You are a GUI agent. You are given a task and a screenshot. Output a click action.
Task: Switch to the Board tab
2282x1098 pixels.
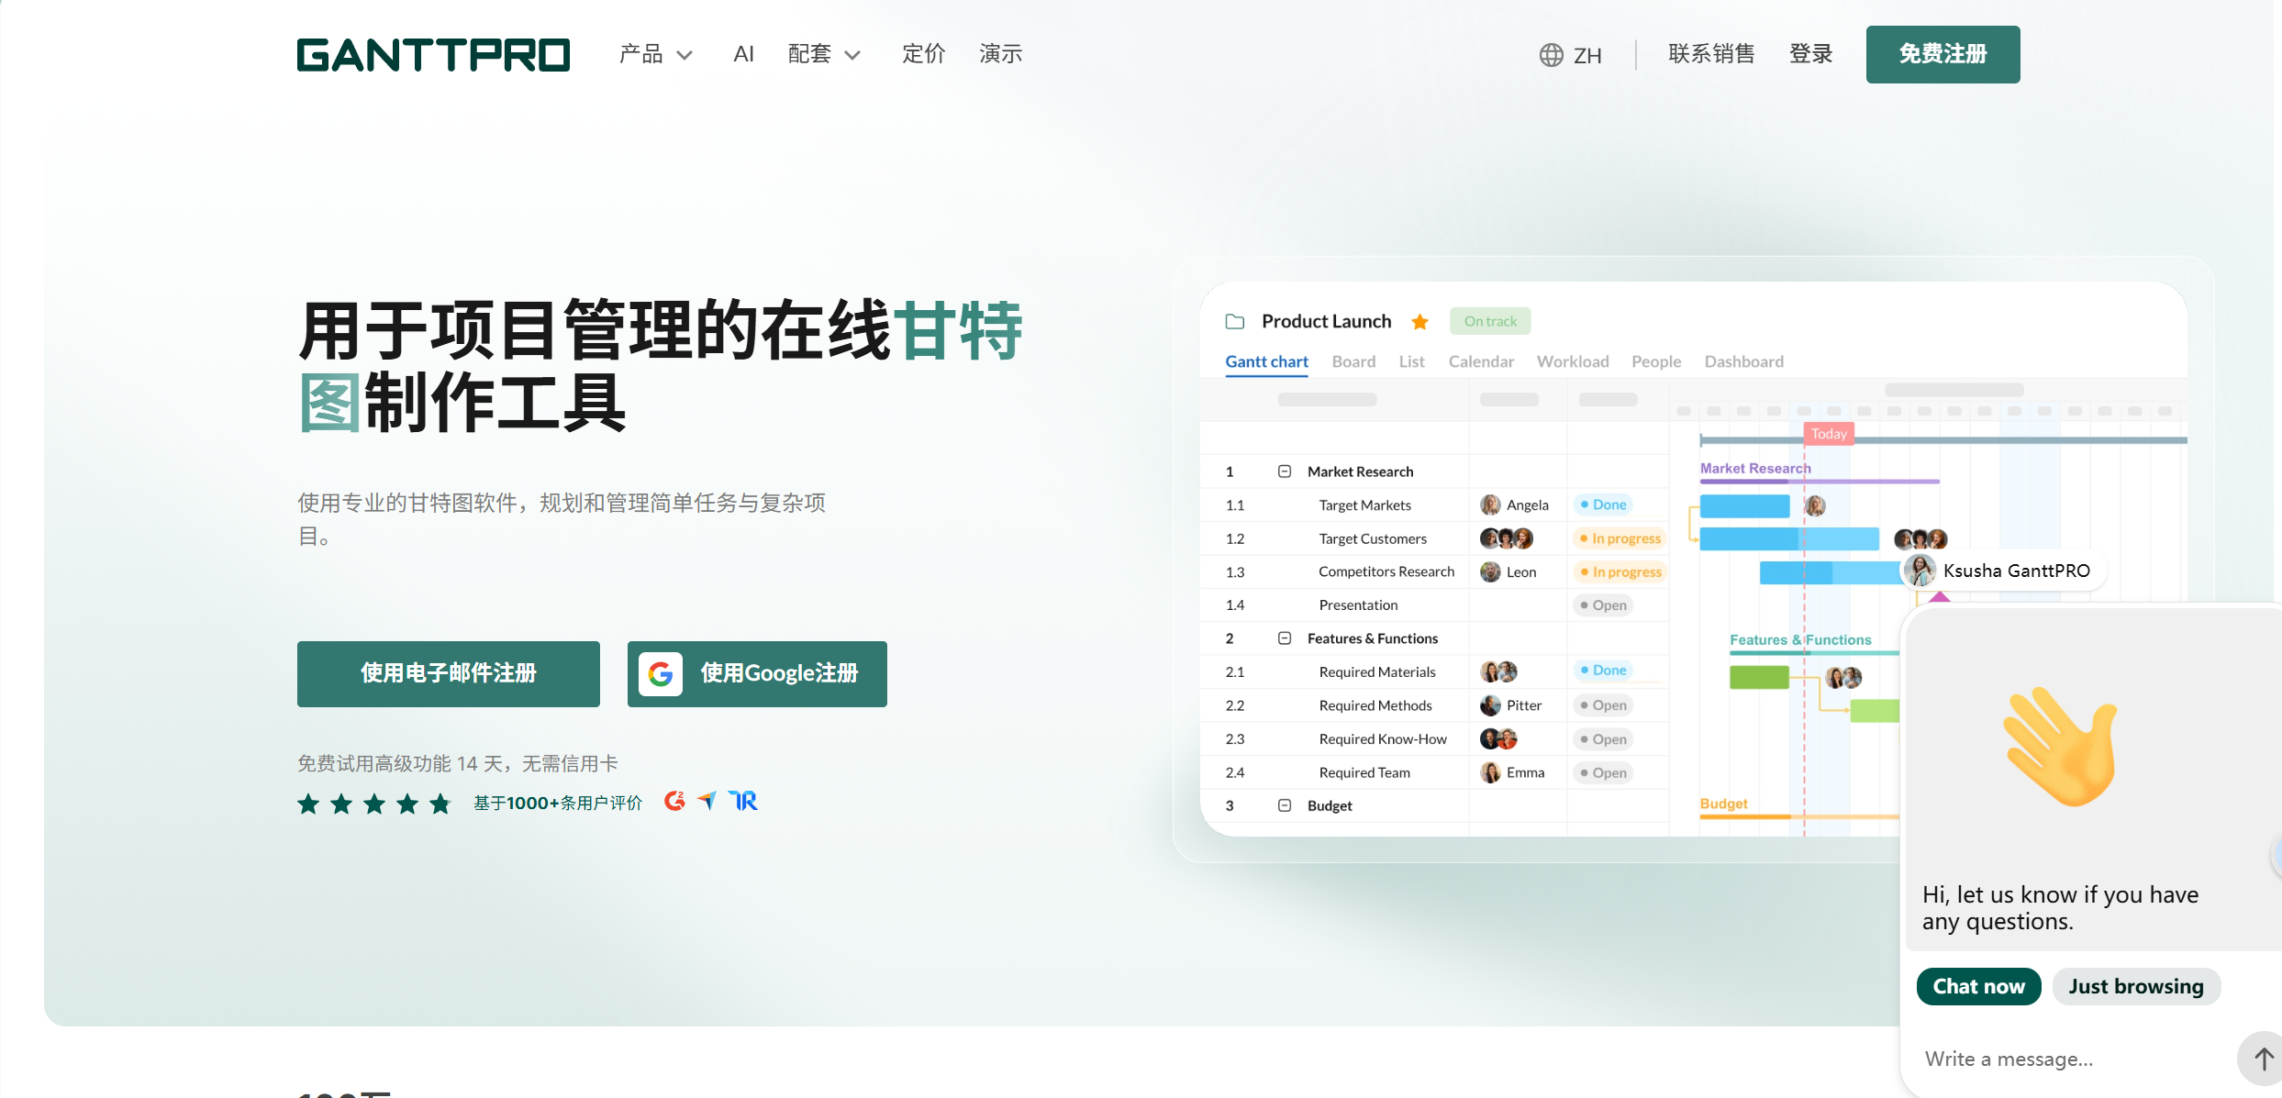tap(1353, 361)
